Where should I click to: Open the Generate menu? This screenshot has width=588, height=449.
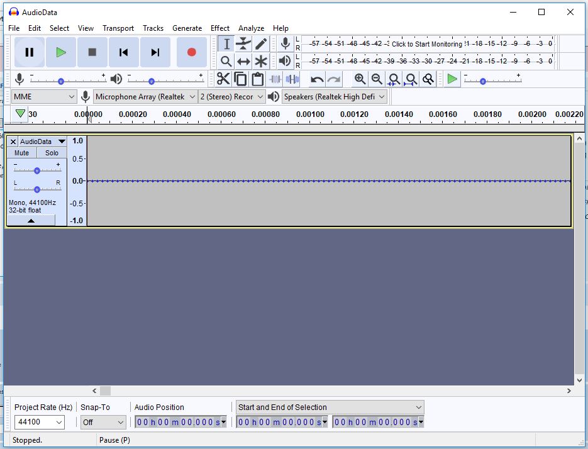[x=187, y=28]
